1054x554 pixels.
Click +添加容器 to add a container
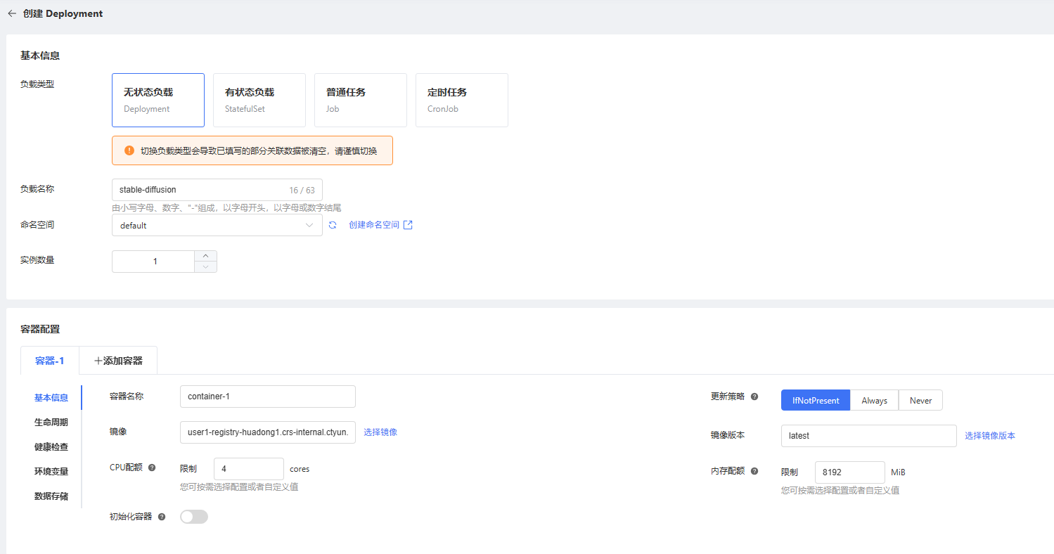coord(118,361)
